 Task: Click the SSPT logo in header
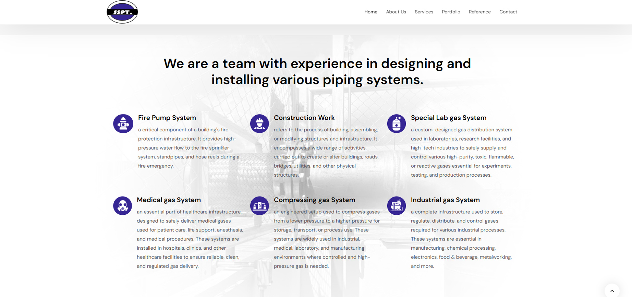[122, 12]
